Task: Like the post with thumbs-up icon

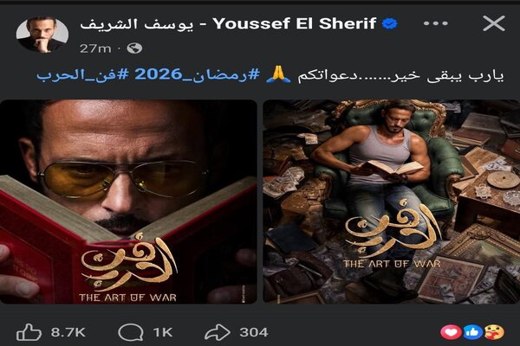Action: [x=29, y=332]
